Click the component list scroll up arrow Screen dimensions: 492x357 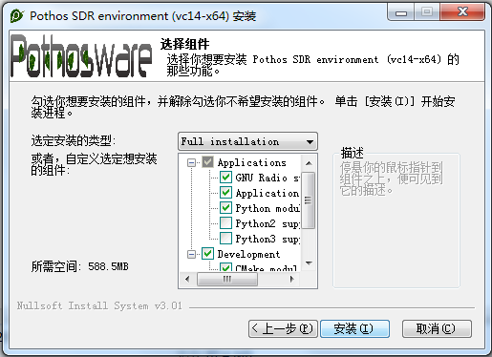[x=309, y=163]
